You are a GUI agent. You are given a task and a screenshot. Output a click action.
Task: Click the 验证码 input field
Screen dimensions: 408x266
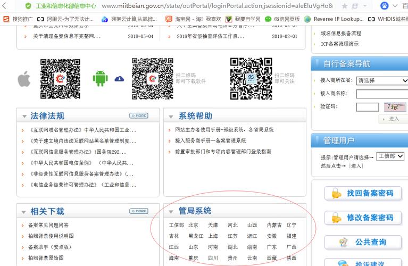[368, 107]
